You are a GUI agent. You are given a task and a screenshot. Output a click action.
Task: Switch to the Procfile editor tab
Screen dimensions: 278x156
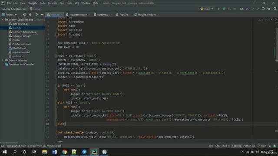pyautogui.click(x=123, y=15)
